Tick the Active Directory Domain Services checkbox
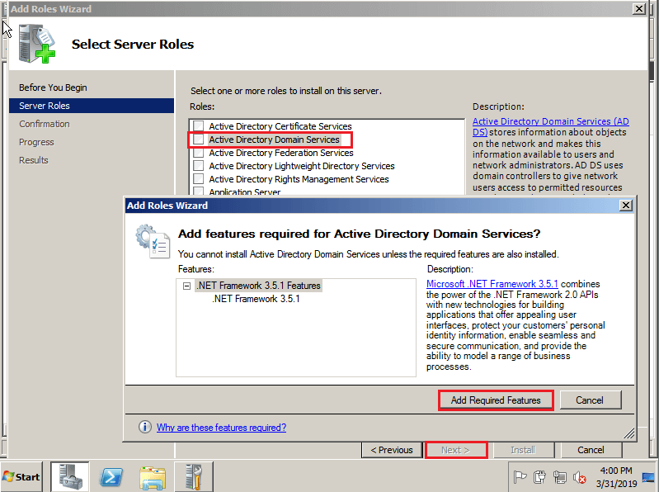This screenshot has height=492, width=659. (x=199, y=140)
